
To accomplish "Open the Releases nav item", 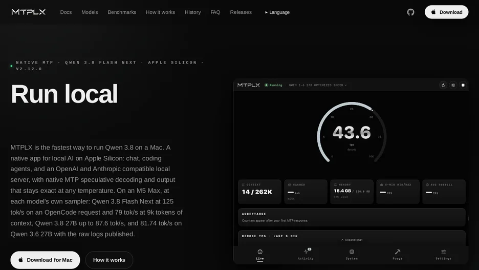I will tap(241, 12).
